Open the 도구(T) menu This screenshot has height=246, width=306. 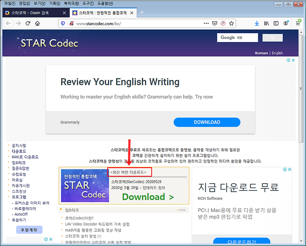pyautogui.click(x=88, y=3)
